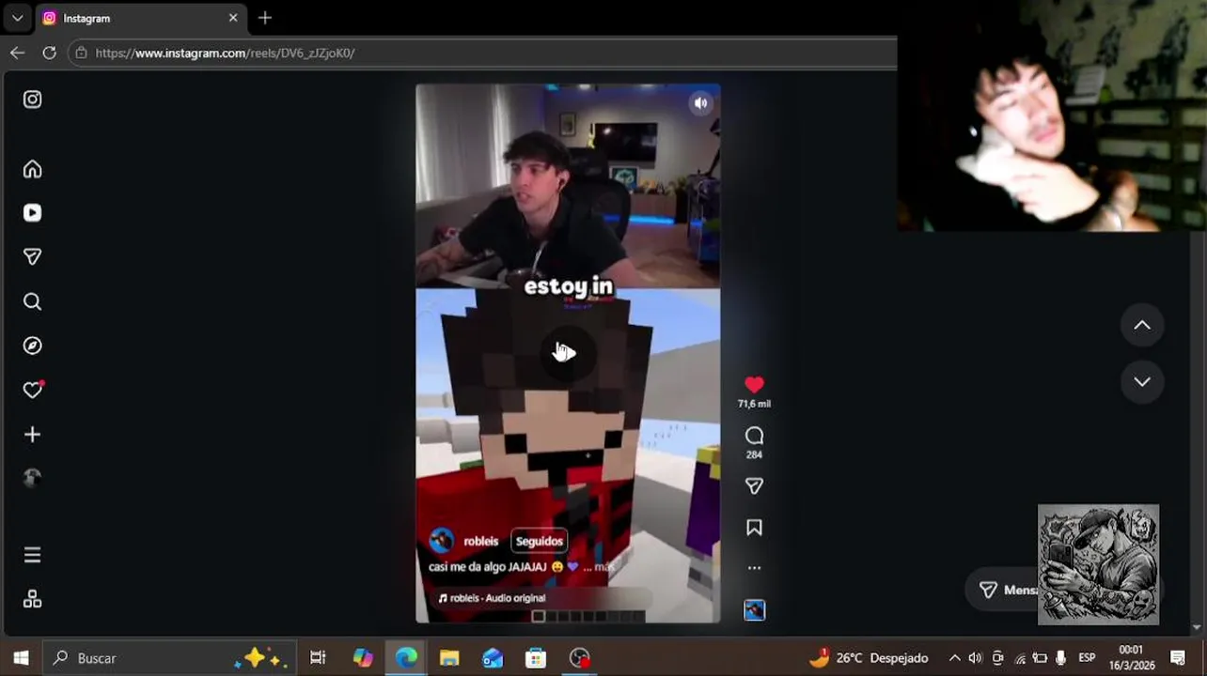
Task: Open the Windows Start menu
Action: [21, 658]
